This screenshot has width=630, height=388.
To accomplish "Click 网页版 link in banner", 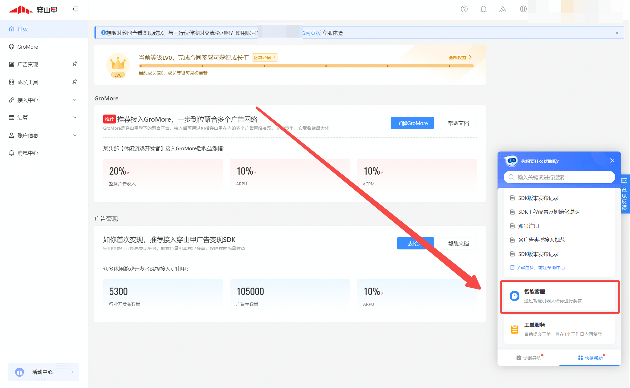I will coord(312,33).
